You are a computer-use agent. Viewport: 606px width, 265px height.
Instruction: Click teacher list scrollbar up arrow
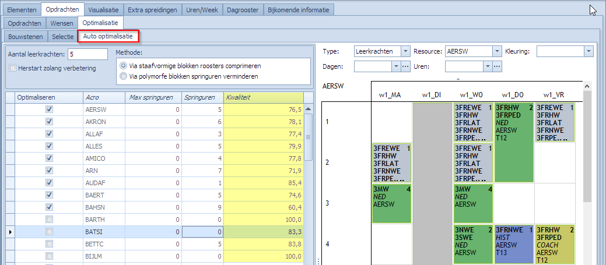(308, 109)
